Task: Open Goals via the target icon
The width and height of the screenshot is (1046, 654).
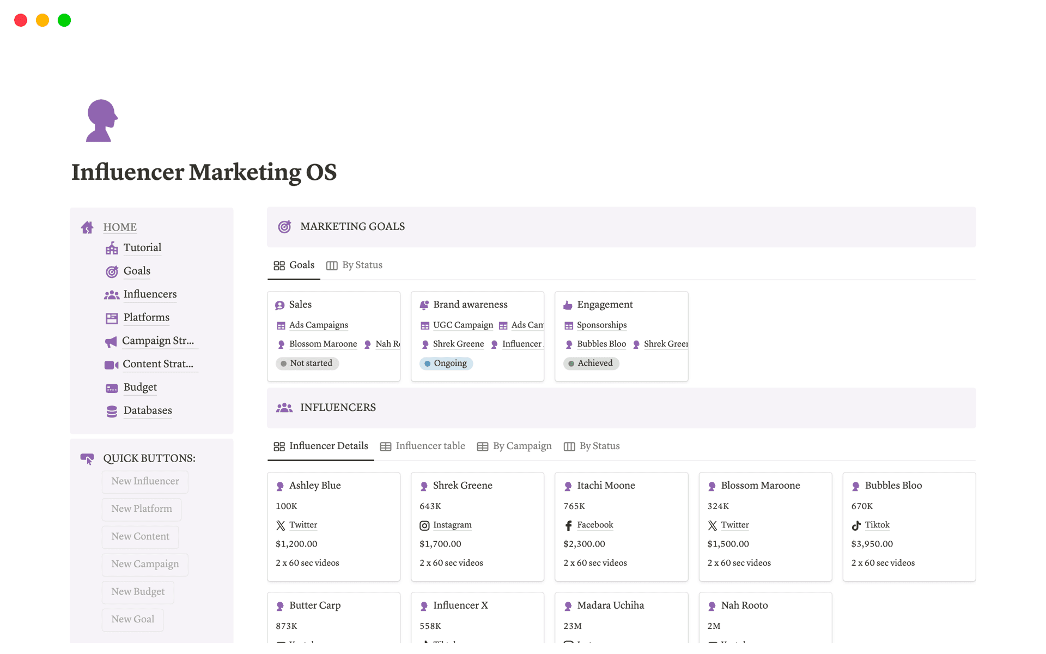Action: coord(112,271)
